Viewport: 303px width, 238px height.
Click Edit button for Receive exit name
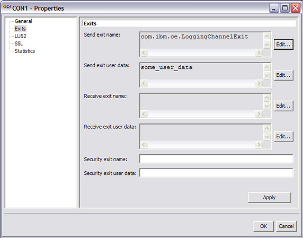pos(283,106)
